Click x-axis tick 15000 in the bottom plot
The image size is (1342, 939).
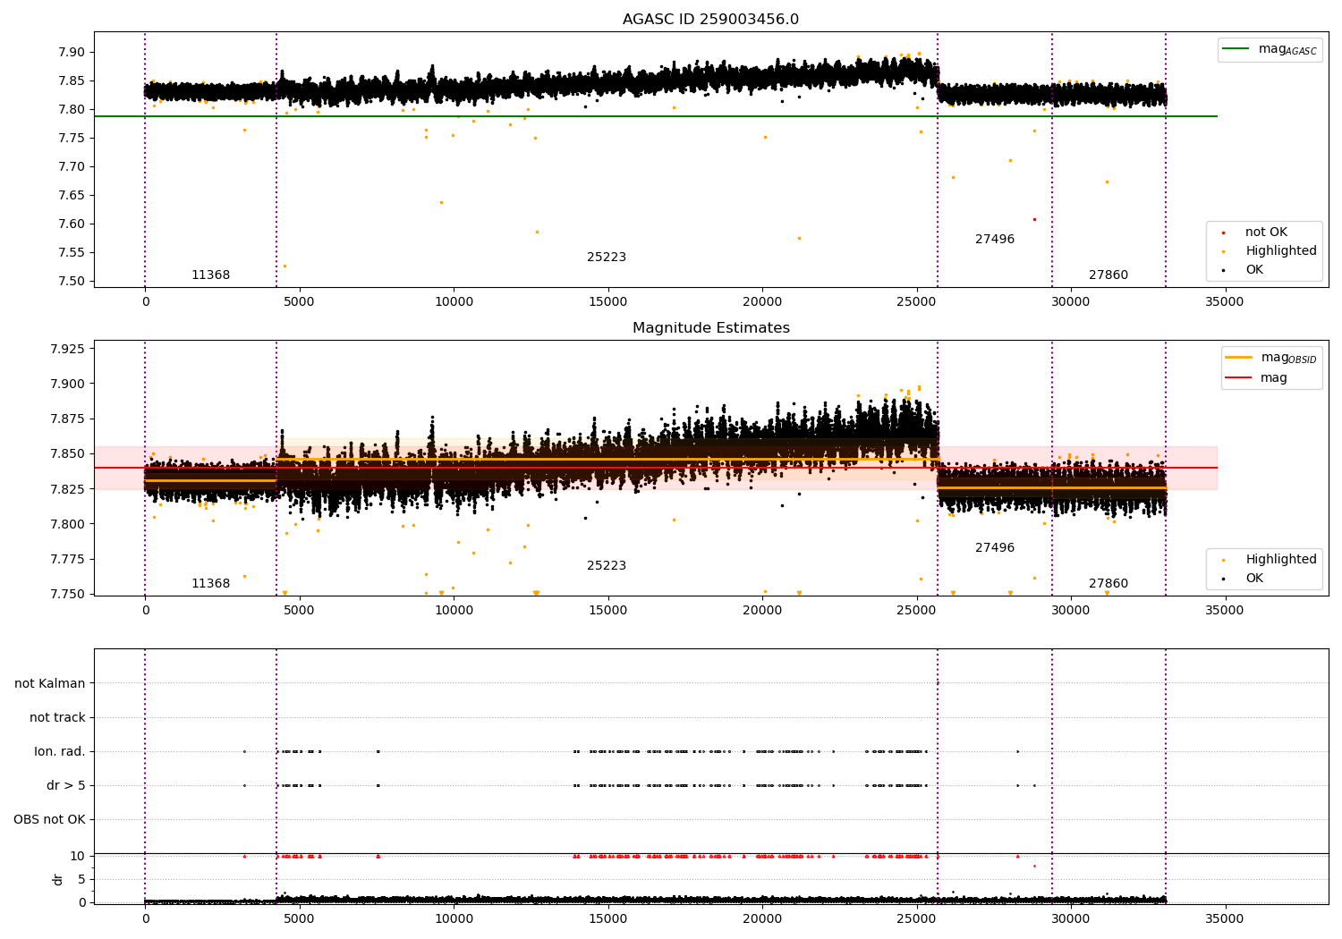point(607,918)
